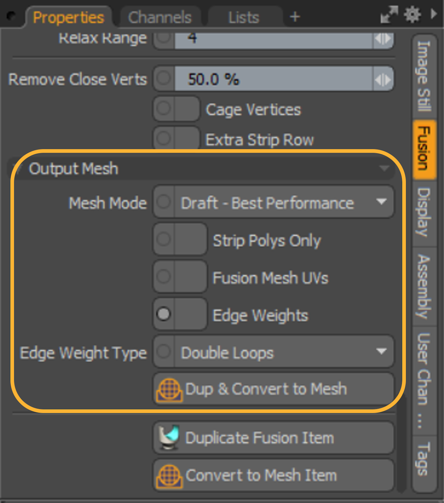Click the Remove Close Verts value field
Image resolution: width=444 pixels, height=503 pixels.
pos(274,79)
